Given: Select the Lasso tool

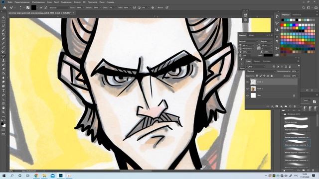Looking at the screenshot, I should [x=3, y=26].
